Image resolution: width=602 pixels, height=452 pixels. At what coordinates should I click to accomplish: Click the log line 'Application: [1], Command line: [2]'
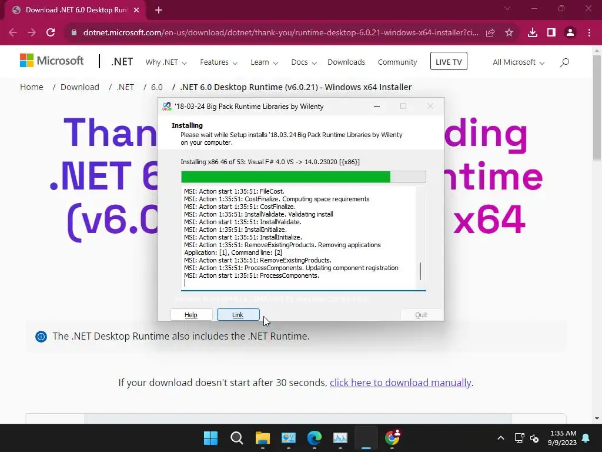[x=233, y=252]
